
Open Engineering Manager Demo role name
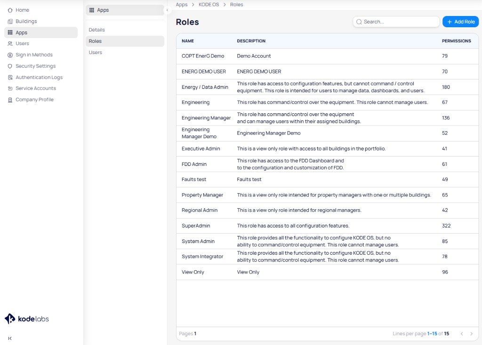pyautogui.click(x=199, y=133)
